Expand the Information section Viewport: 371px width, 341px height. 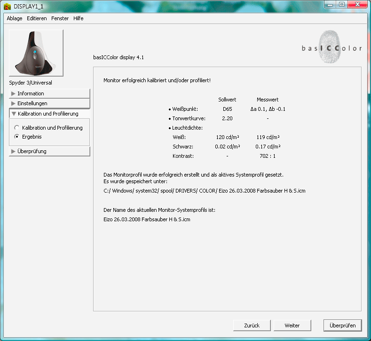(x=49, y=93)
